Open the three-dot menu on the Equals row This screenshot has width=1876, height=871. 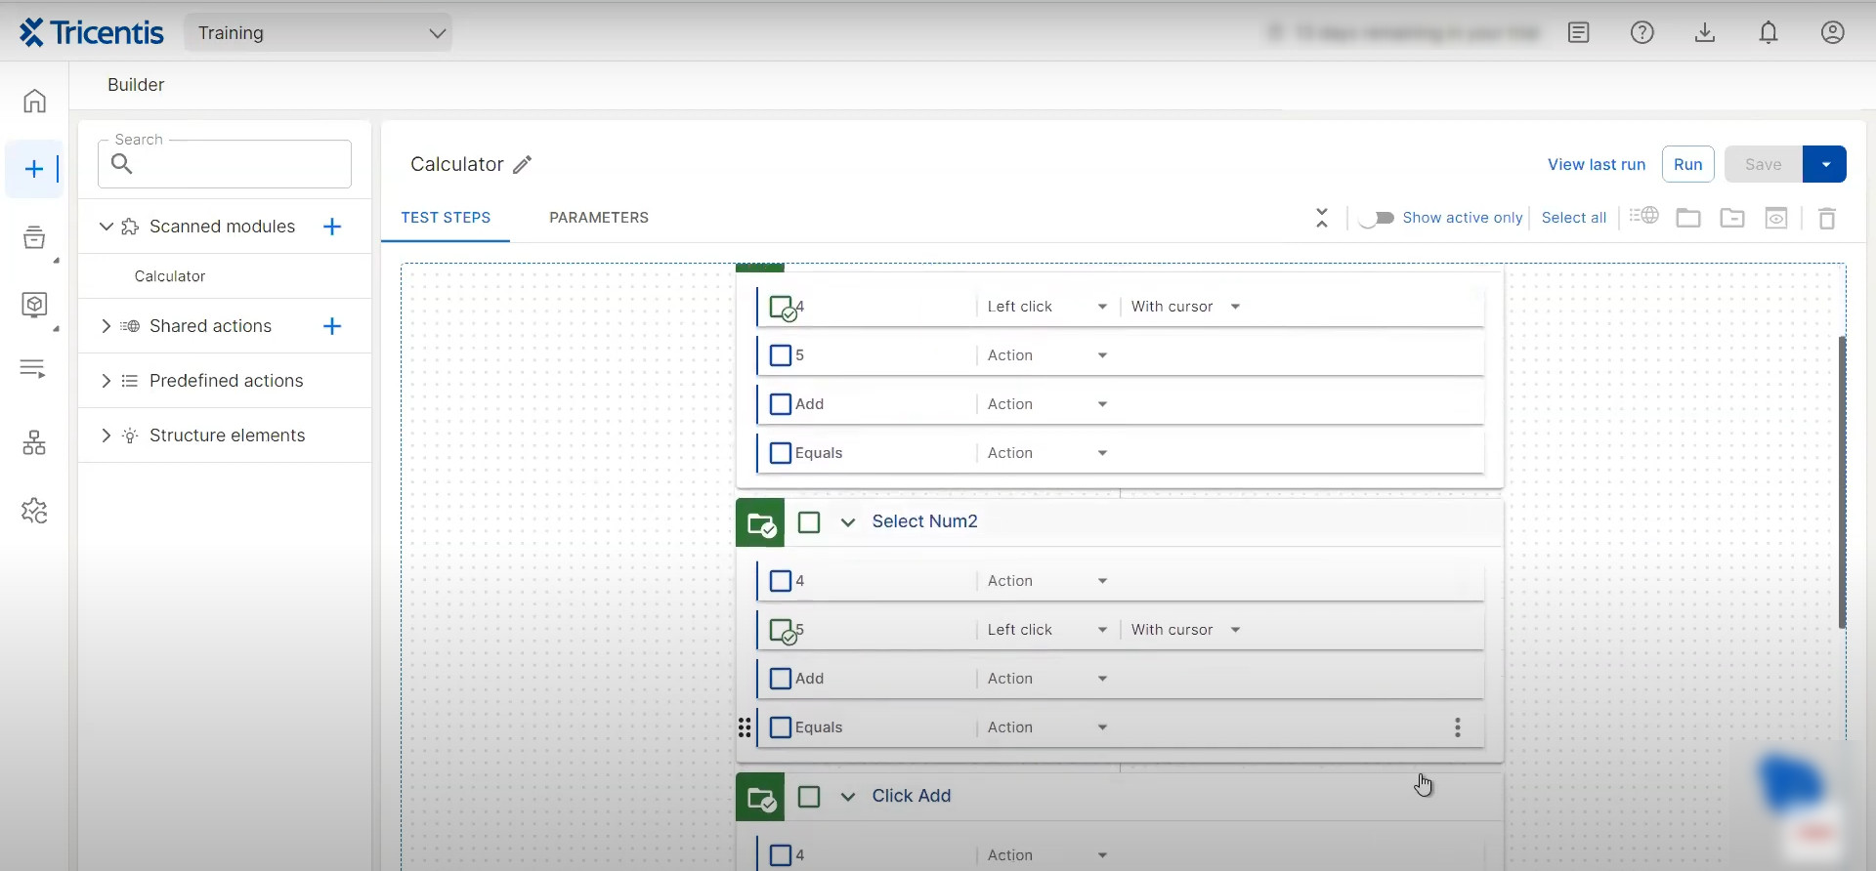tap(1457, 727)
